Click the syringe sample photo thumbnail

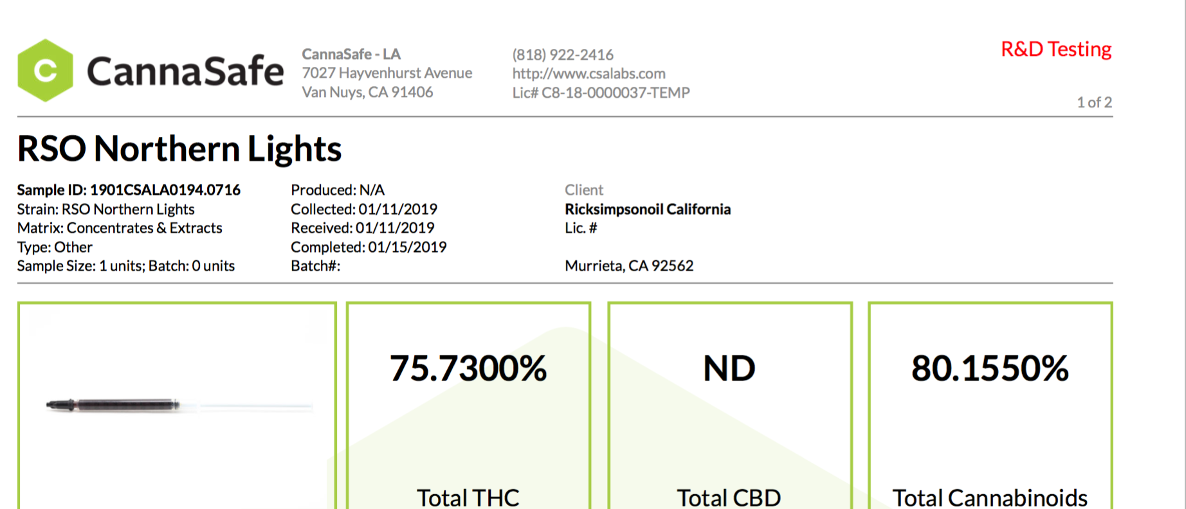178,405
